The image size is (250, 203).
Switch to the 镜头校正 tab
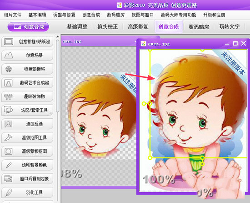pos(108,27)
